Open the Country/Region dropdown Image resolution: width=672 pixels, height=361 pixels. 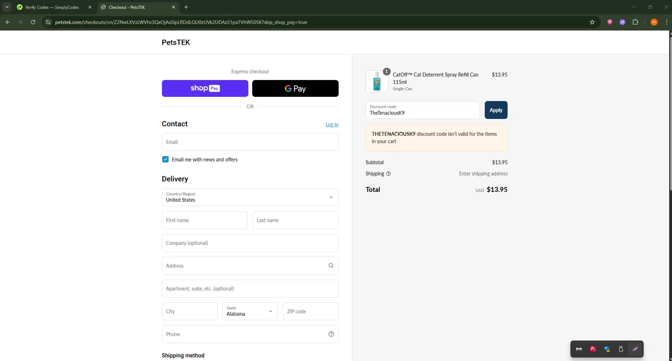[x=250, y=197]
